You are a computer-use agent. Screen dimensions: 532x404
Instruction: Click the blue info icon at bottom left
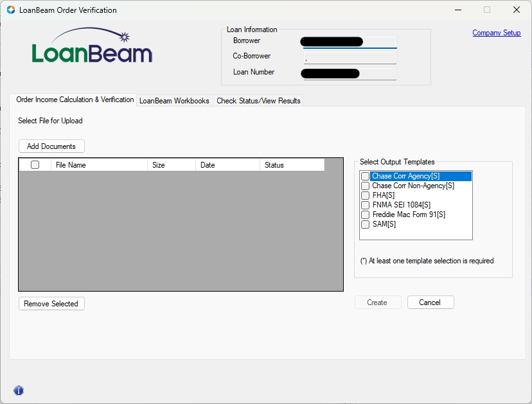coord(19,391)
